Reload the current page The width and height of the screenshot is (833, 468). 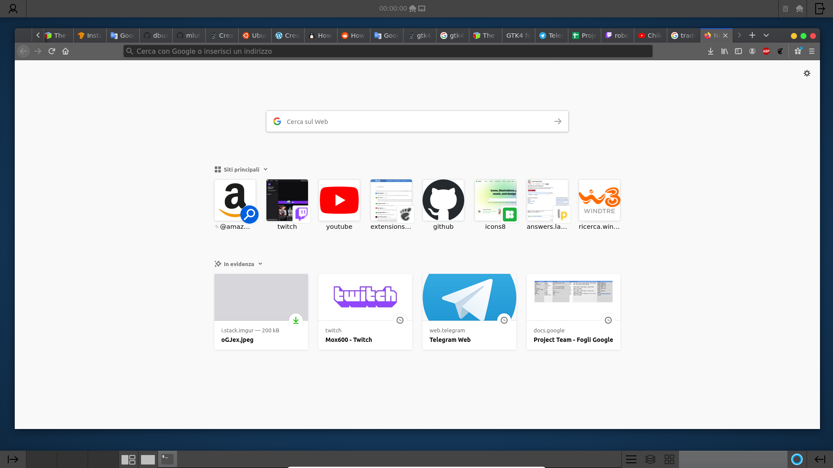52,51
